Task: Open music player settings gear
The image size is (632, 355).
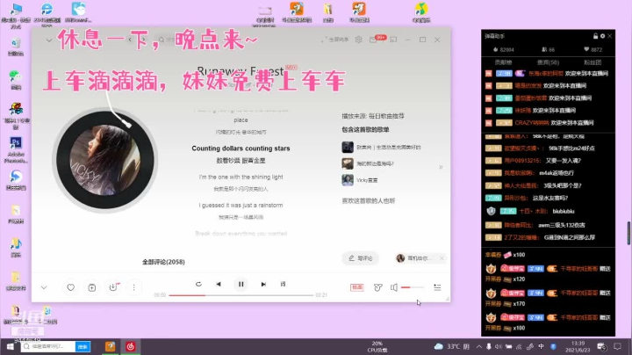Action: pos(358,40)
